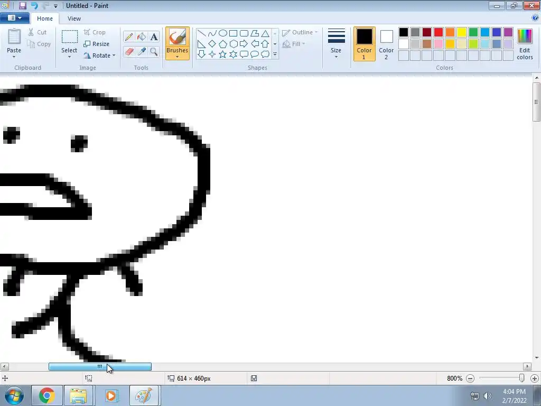541x406 pixels.
Task: Choose the Polygon shape
Action: [x=255, y=33]
